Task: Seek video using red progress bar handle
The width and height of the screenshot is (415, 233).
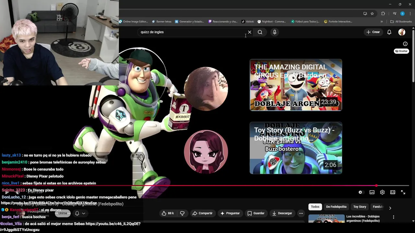Action: pos(376,186)
